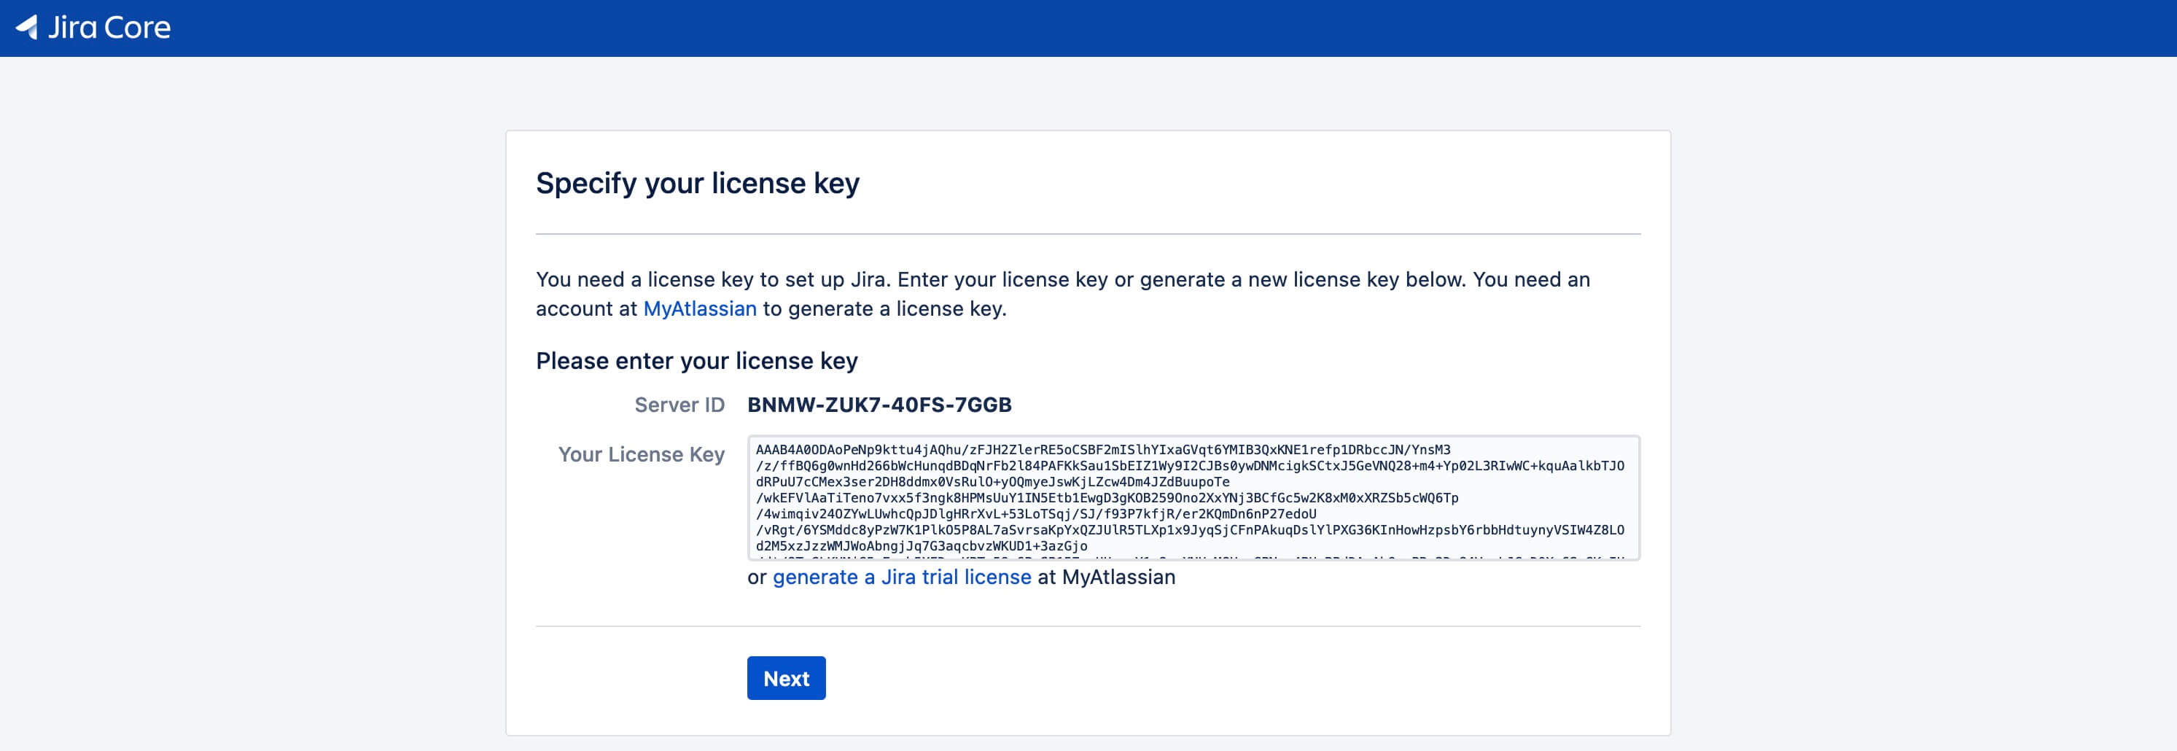Click the Specify your license key heading

697,184
